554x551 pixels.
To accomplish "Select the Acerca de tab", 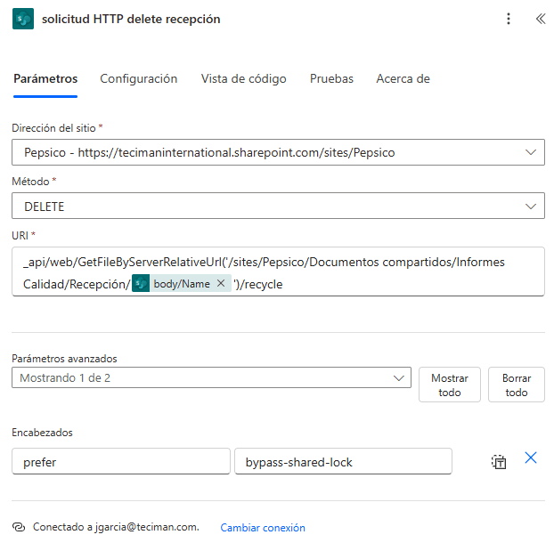I will coord(403,78).
